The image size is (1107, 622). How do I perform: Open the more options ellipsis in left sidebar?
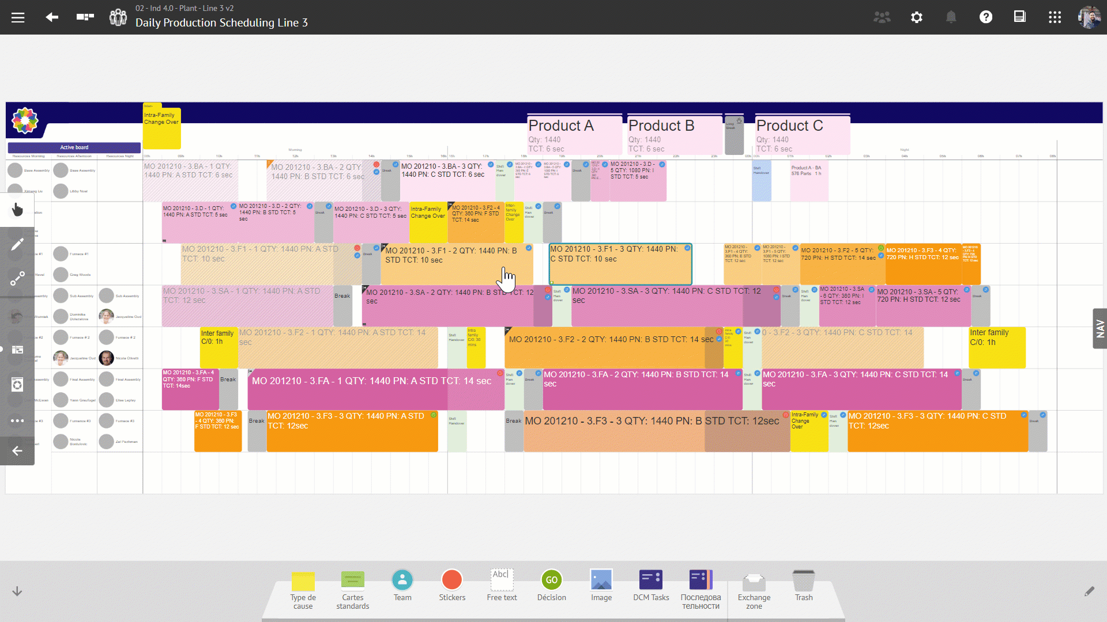17,420
